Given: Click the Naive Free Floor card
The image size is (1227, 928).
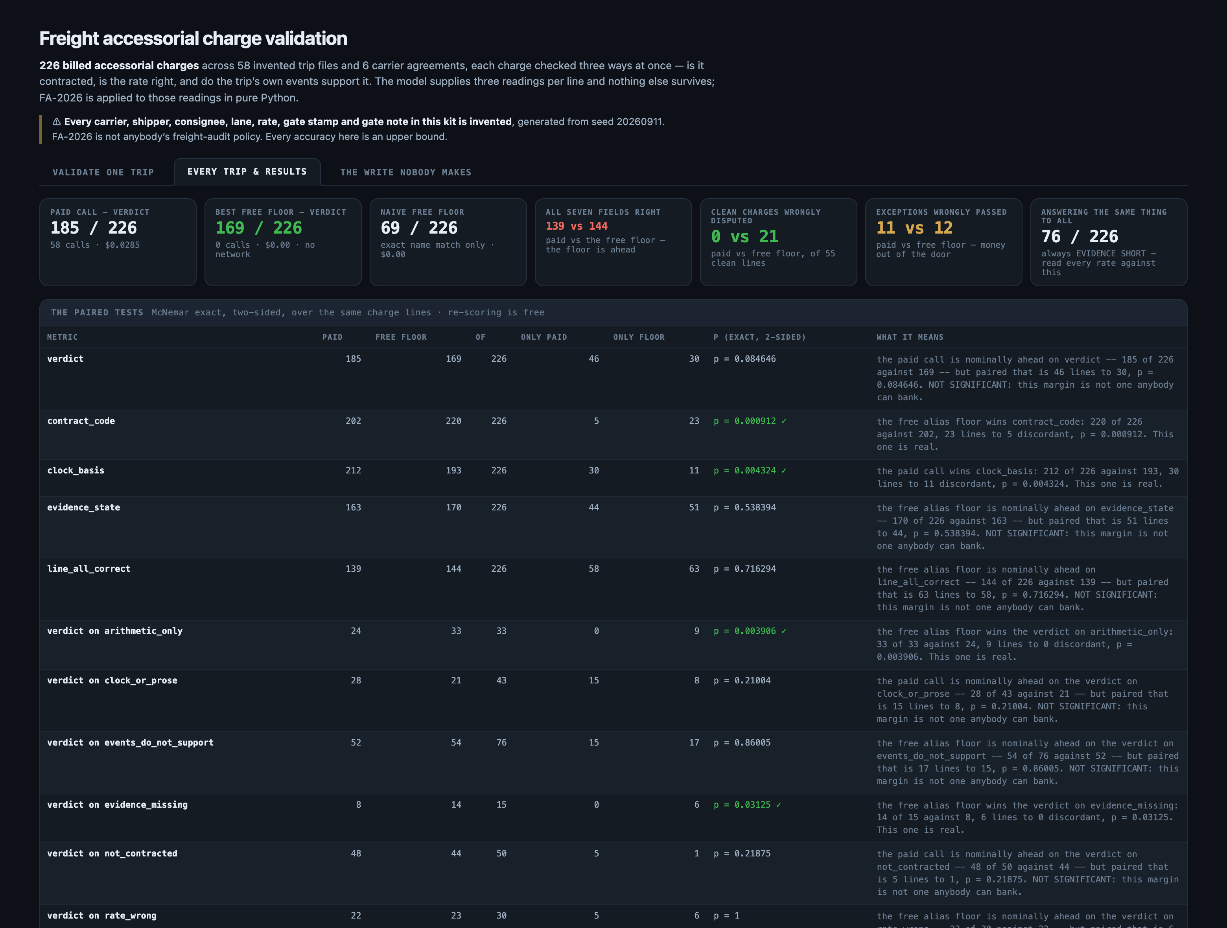Looking at the screenshot, I should [x=448, y=242].
